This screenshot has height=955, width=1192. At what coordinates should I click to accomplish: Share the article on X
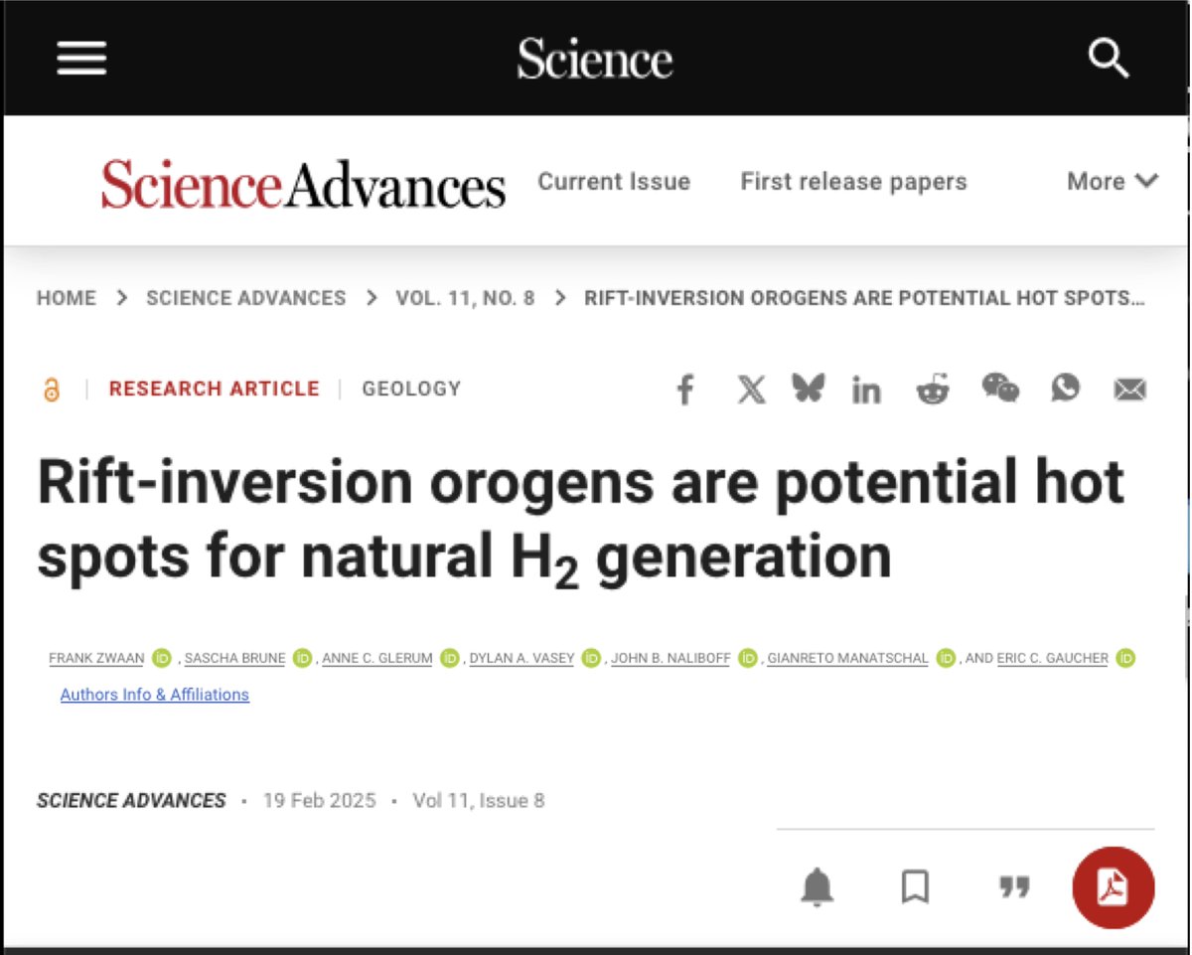pyautogui.click(x=751, y=390)
